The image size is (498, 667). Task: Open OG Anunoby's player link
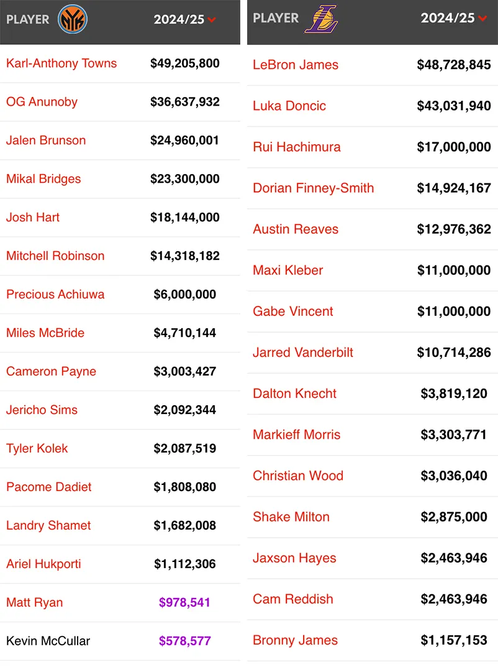coord(42,102)
